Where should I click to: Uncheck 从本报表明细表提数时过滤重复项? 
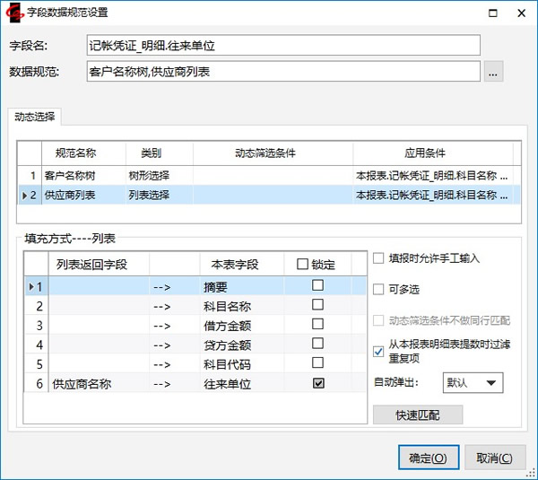pyautogui.click(x=378, y=352)
